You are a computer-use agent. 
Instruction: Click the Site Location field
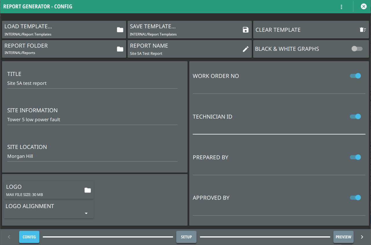[92, 156]
